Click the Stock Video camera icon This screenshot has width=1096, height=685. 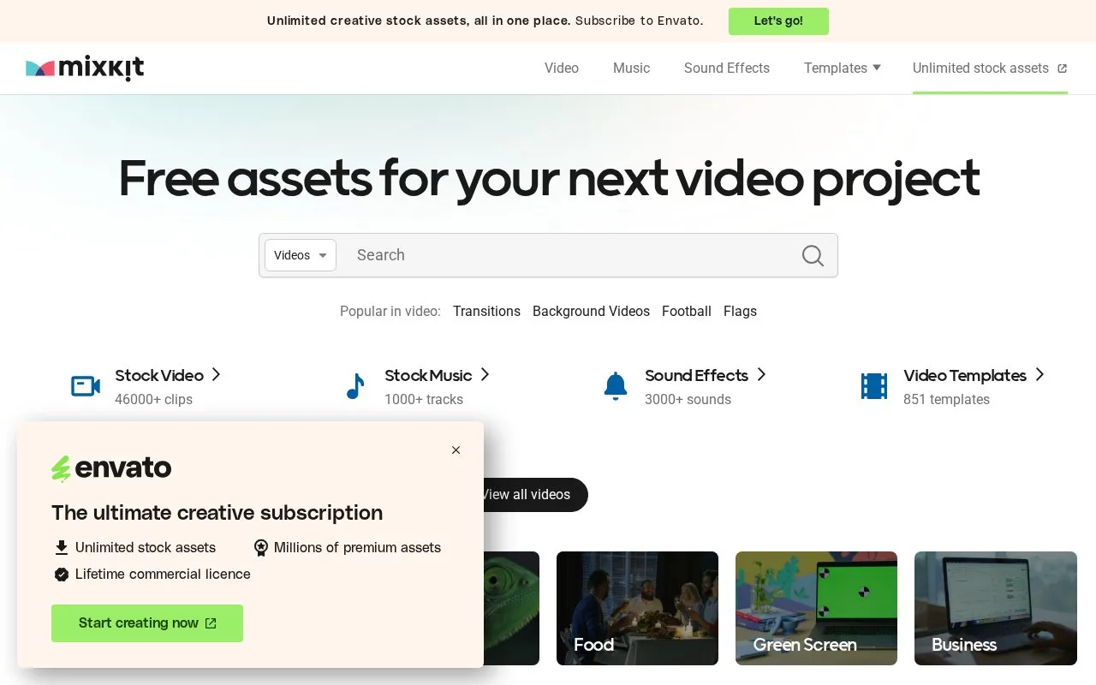pyautogui.click(x=86, y=386)
